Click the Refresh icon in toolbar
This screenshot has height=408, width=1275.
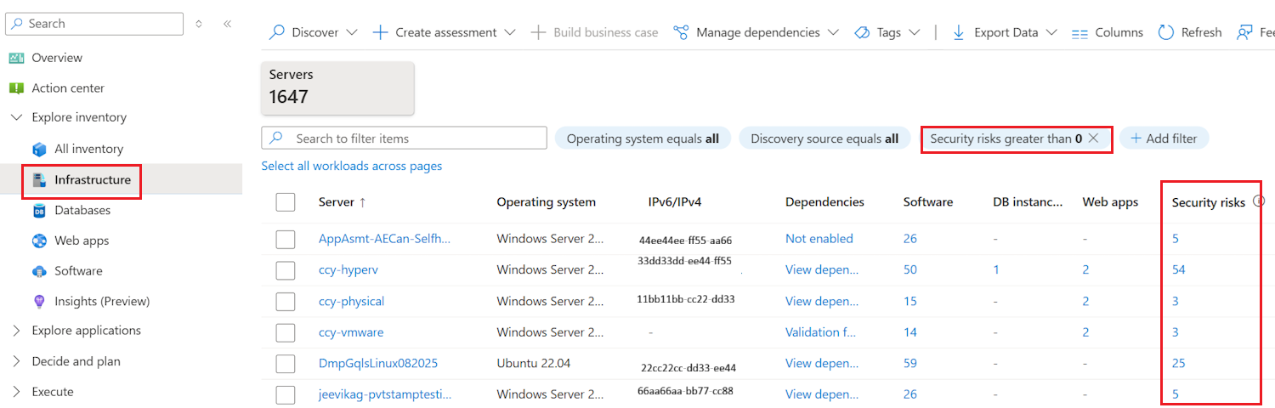[x=1165, y=32]
